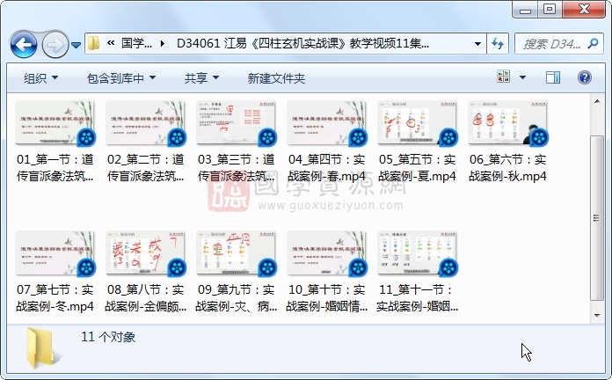This screenshot has width=612, height=380.
Task: Close the Explorer window
Action: [584, 10]
